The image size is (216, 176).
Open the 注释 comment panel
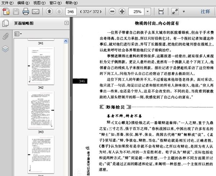click(206, 11)
